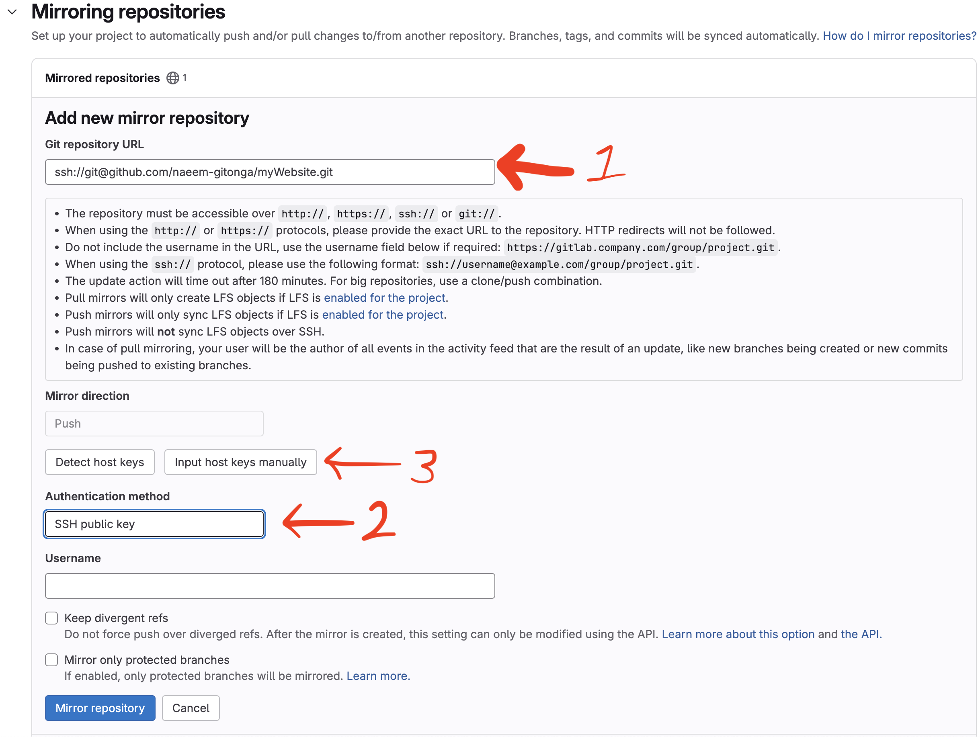This screenshot has height=737, width=980.
Task: Follow the 'Learn more about this option' link
Action: (x=738, y=634)
